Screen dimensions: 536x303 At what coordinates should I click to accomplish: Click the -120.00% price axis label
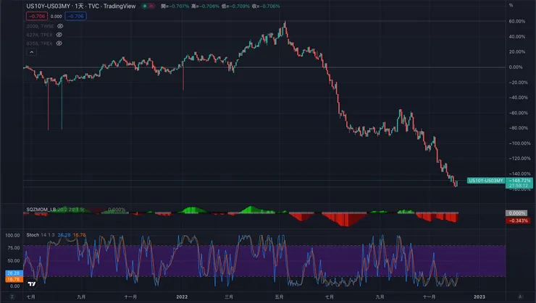518,158
